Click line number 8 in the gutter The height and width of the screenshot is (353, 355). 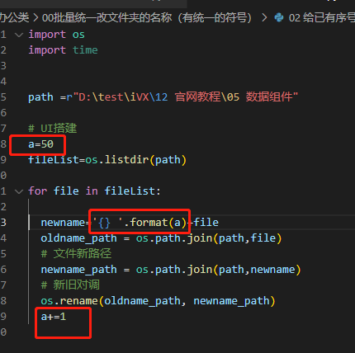(x=3, y=144)
